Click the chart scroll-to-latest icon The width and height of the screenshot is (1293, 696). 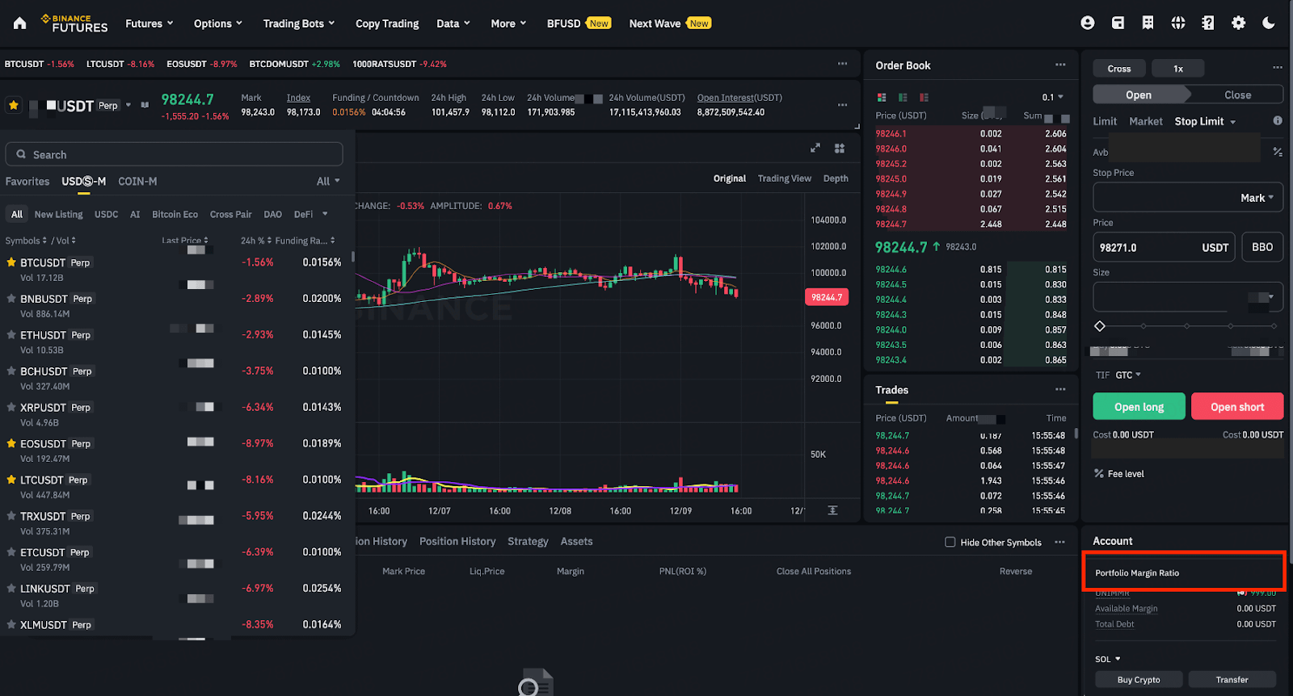pyautogui.click(x=833, y=510)
